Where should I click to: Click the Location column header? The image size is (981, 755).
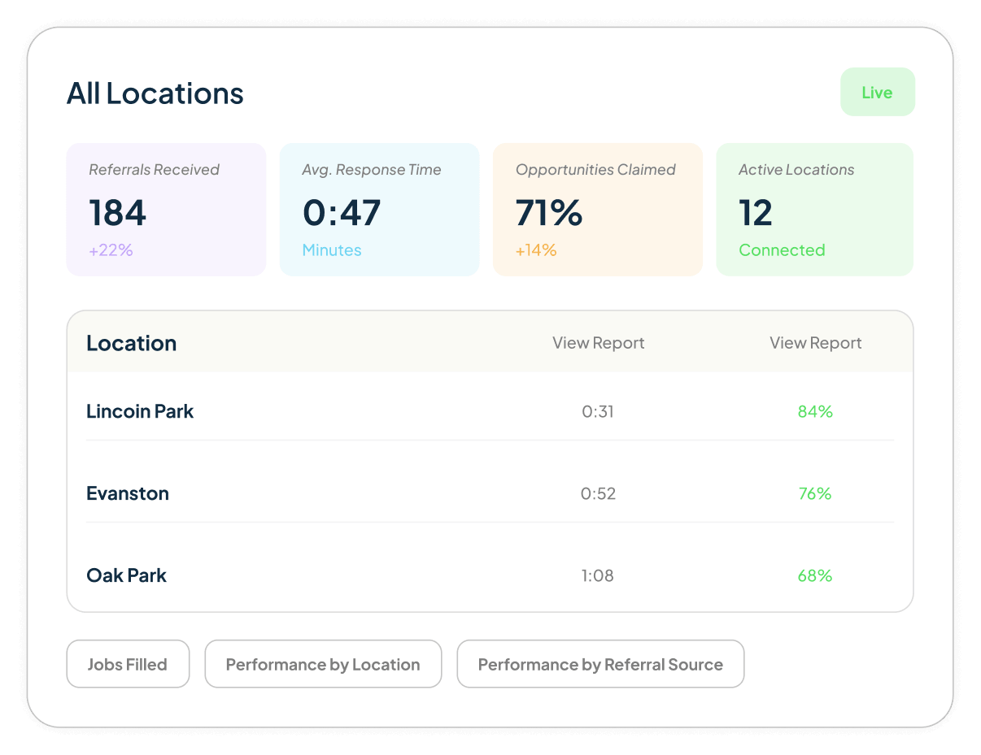pos(132,343)
